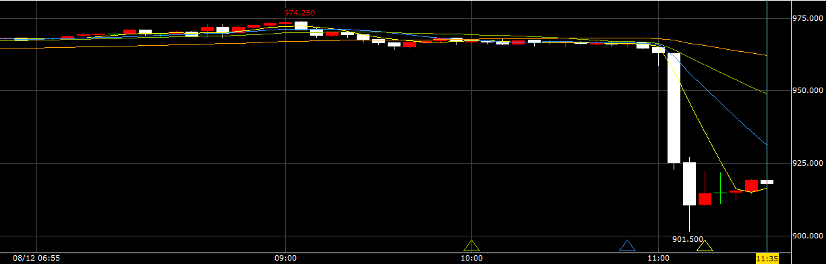This screenshot has width=826, height=264.
Task: Click the blue triangle marker on time axis
Action: pyautogui.click(x=627, y=246)
